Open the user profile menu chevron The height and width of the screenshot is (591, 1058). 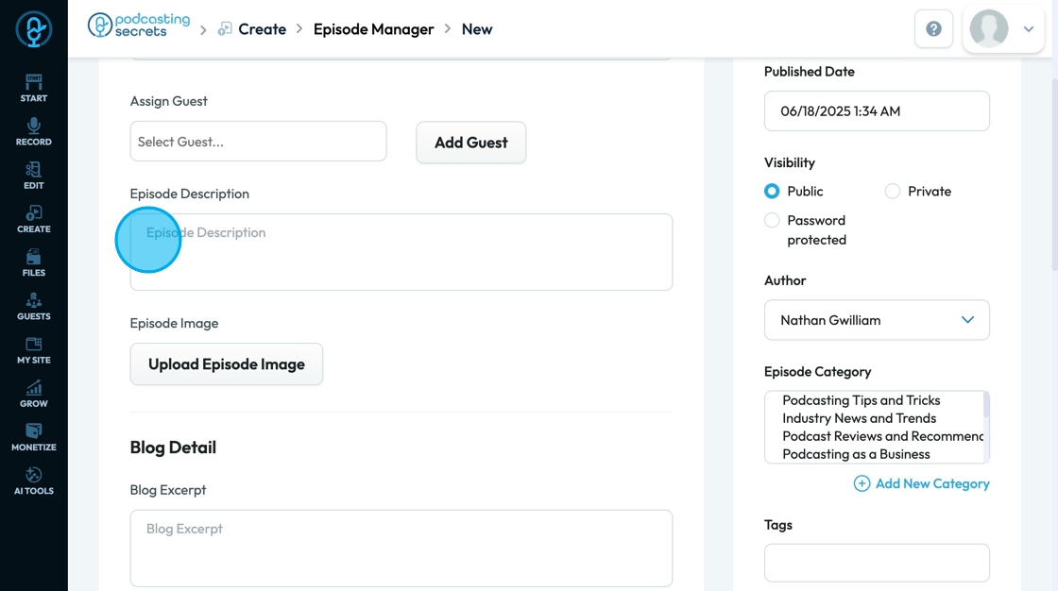tap(1029, 29)
